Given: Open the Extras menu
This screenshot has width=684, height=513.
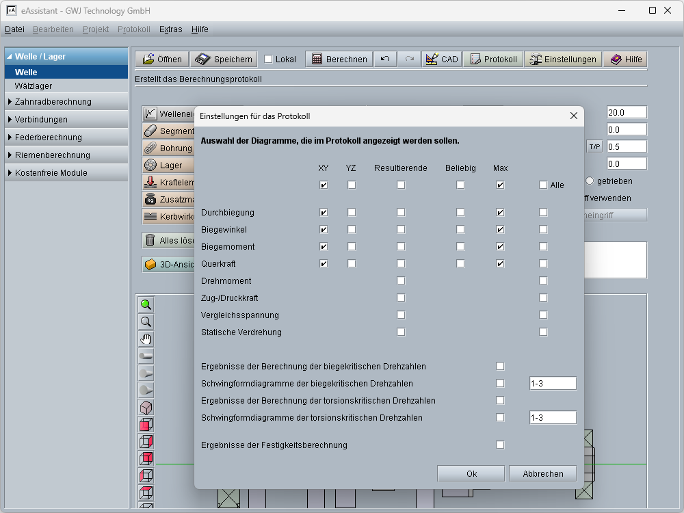Looking at the screenshot, I should [170, 29].
